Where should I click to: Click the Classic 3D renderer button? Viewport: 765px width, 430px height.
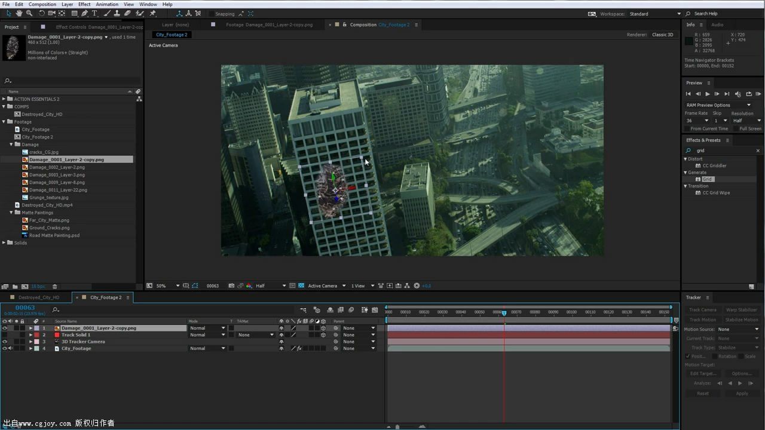662,35
